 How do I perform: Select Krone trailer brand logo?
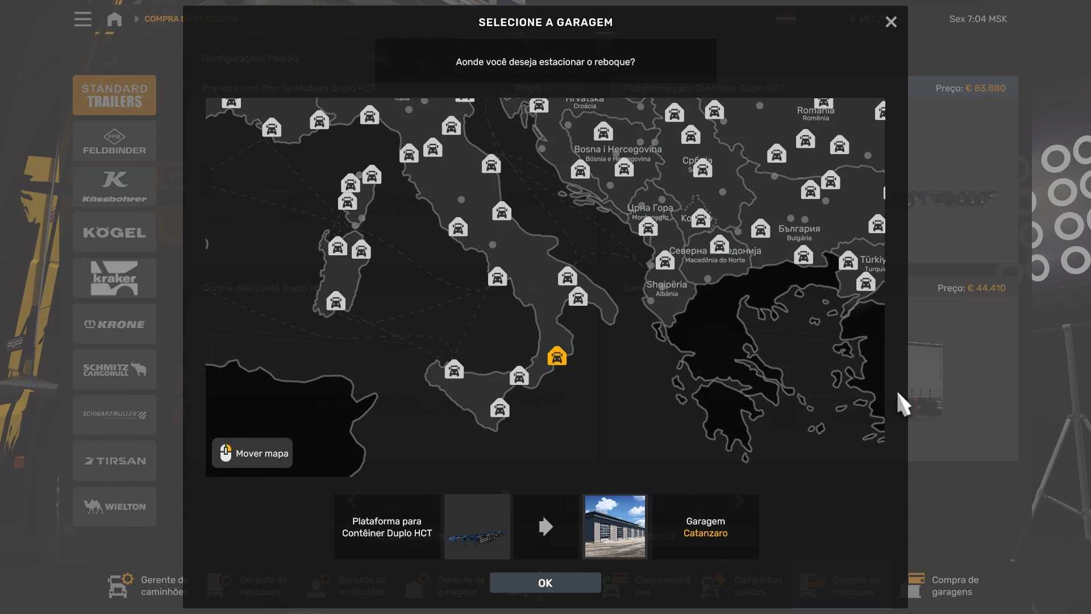click(x=114, y=324)
